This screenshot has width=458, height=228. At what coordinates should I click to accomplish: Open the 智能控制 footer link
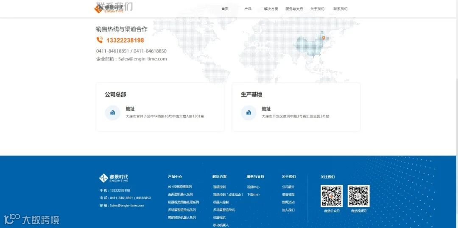[219, 187]
